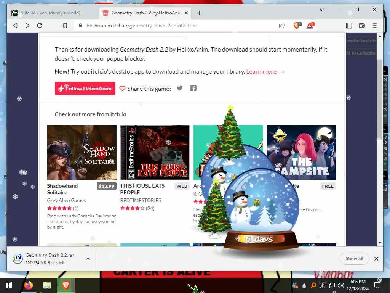The height and width of the screenshot is (293, 390).
Task: Open the Learn more link
Action: 261,72
